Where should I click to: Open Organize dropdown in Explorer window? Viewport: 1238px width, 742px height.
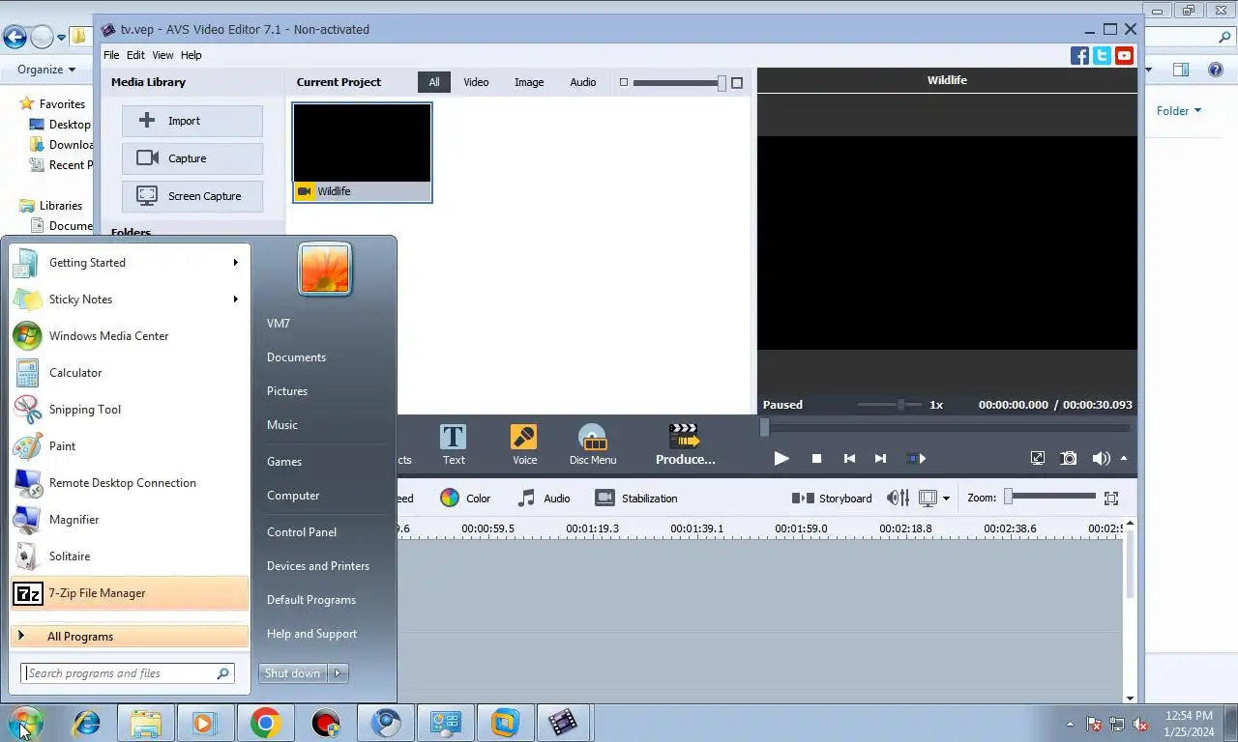point(46,70)
